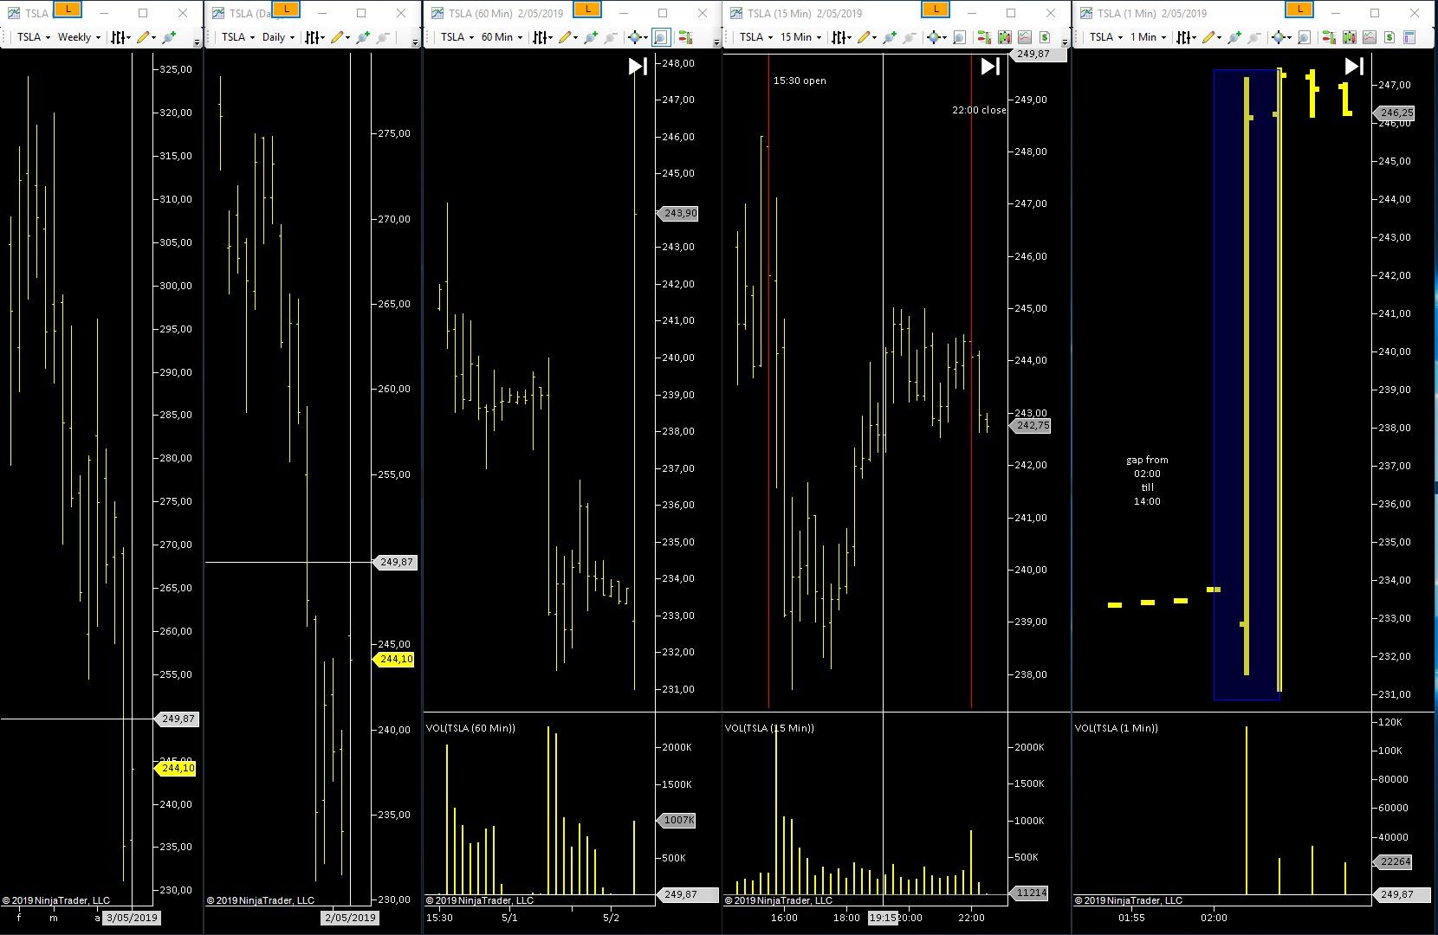
Task: Select drawing tools pencil in Daily chart
Action: click(x=337, y=37)
